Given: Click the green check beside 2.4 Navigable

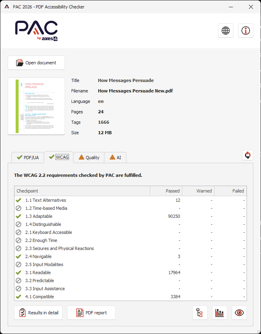Looking at the screenshot, I should pyautogui.click(x=18, y=256).
